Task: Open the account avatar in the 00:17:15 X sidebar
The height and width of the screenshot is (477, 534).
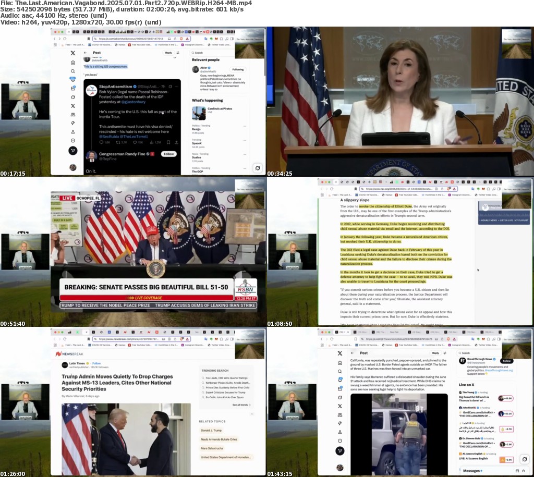Action: [73, 167]
